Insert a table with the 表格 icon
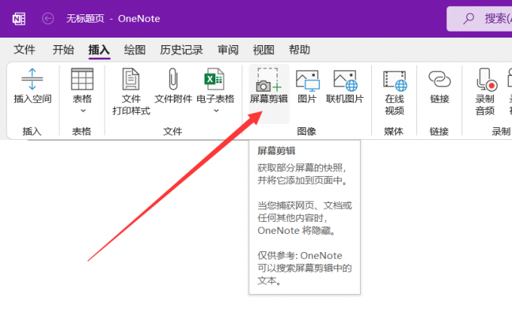Screen dimensions: 512x331 pos(82,79)
